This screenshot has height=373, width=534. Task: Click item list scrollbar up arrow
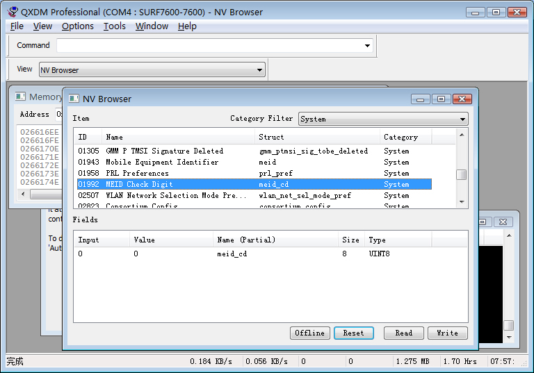tap(462, 135)
